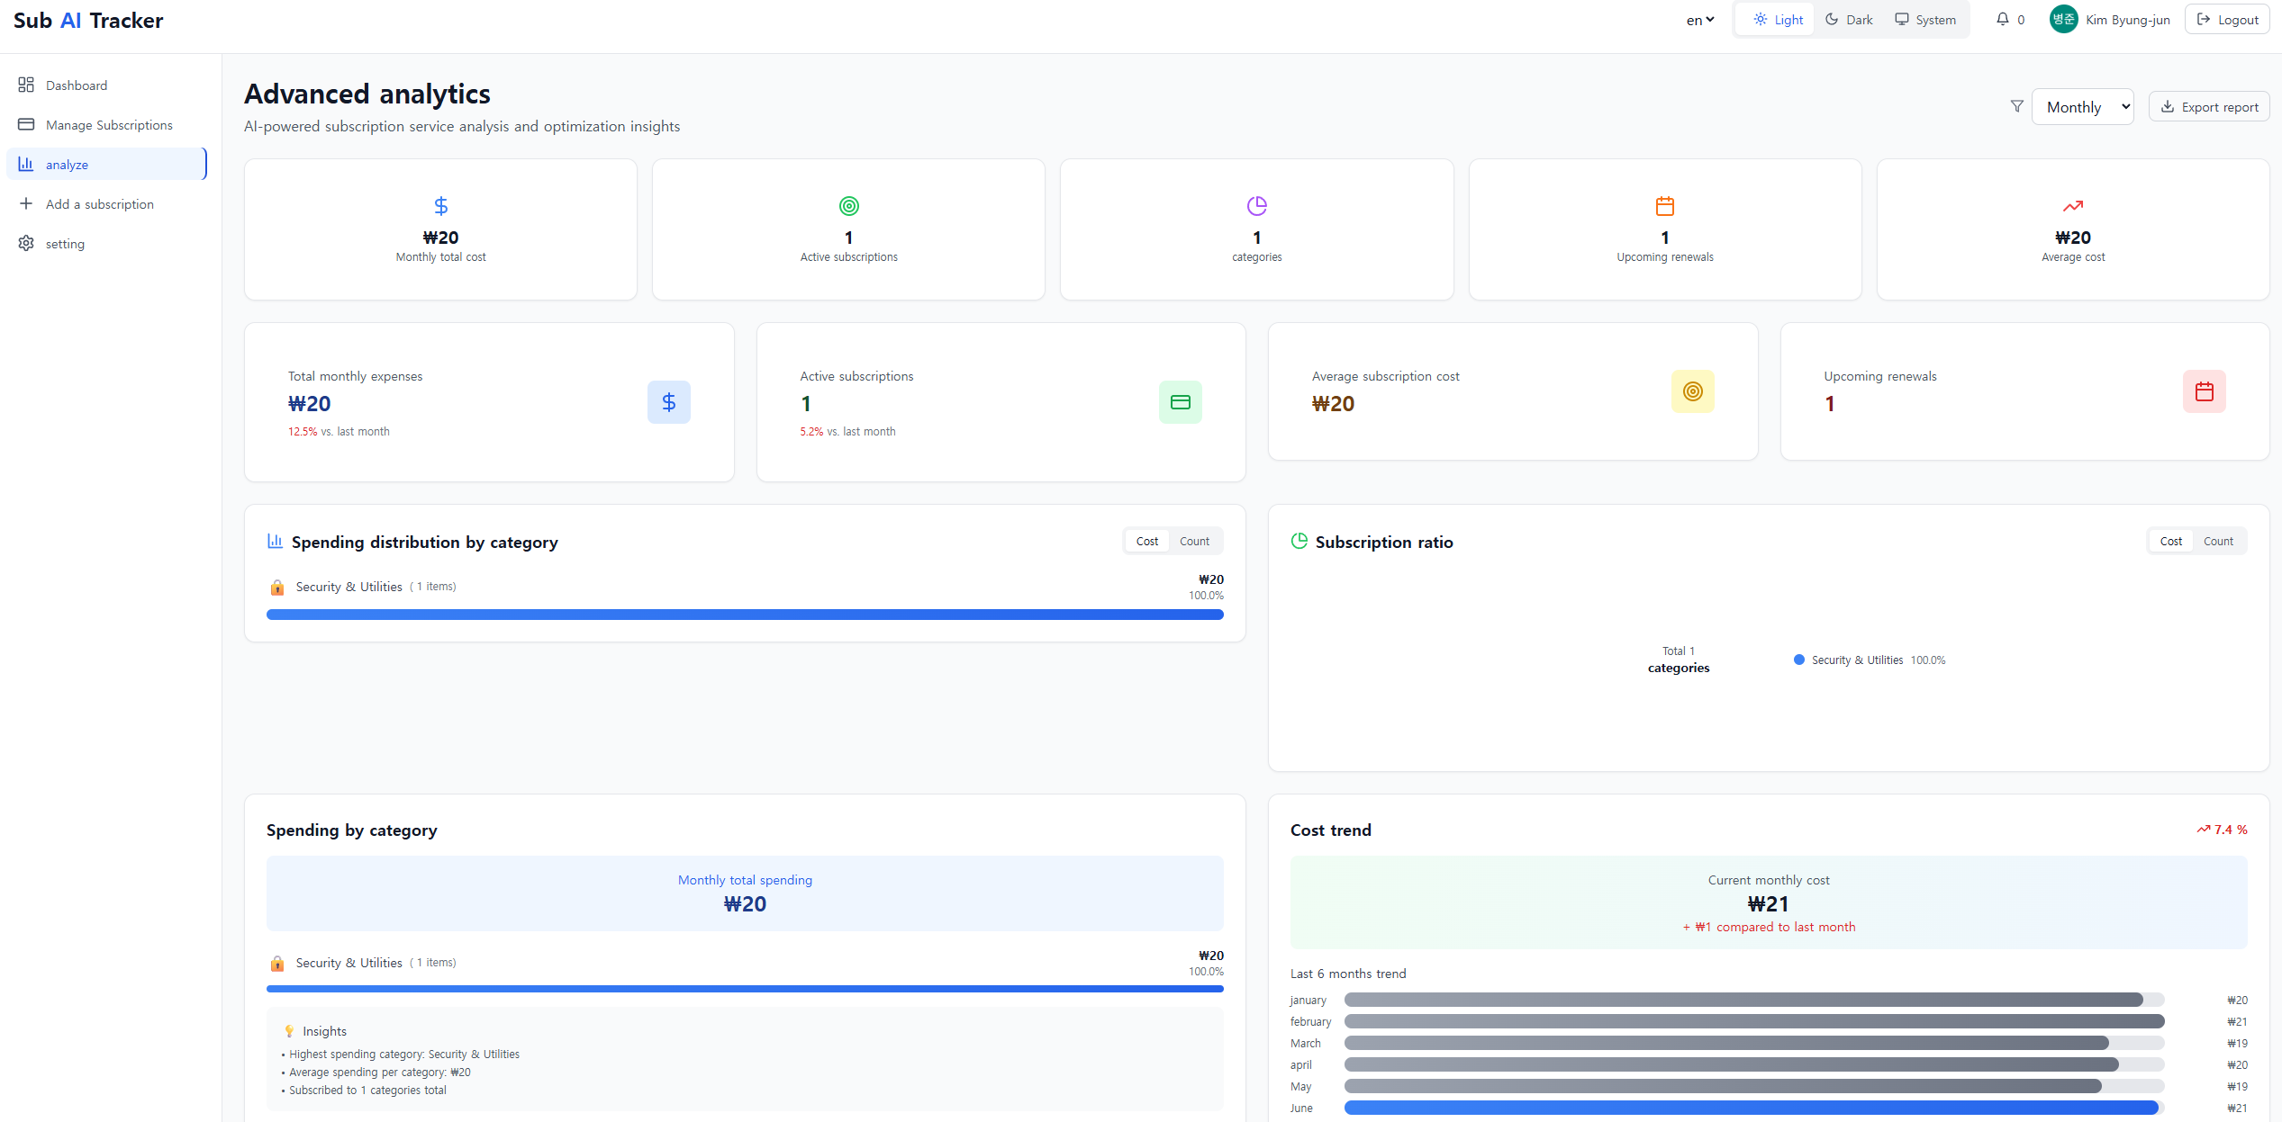Click the blue dollar icon in Total monthly expenses
This screenshot has height=1122, width=2282.
pos(668,402)
